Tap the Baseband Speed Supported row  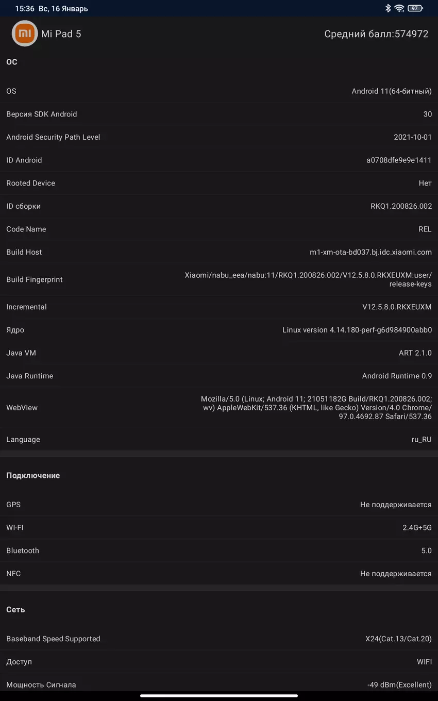(x=219, y=639)
